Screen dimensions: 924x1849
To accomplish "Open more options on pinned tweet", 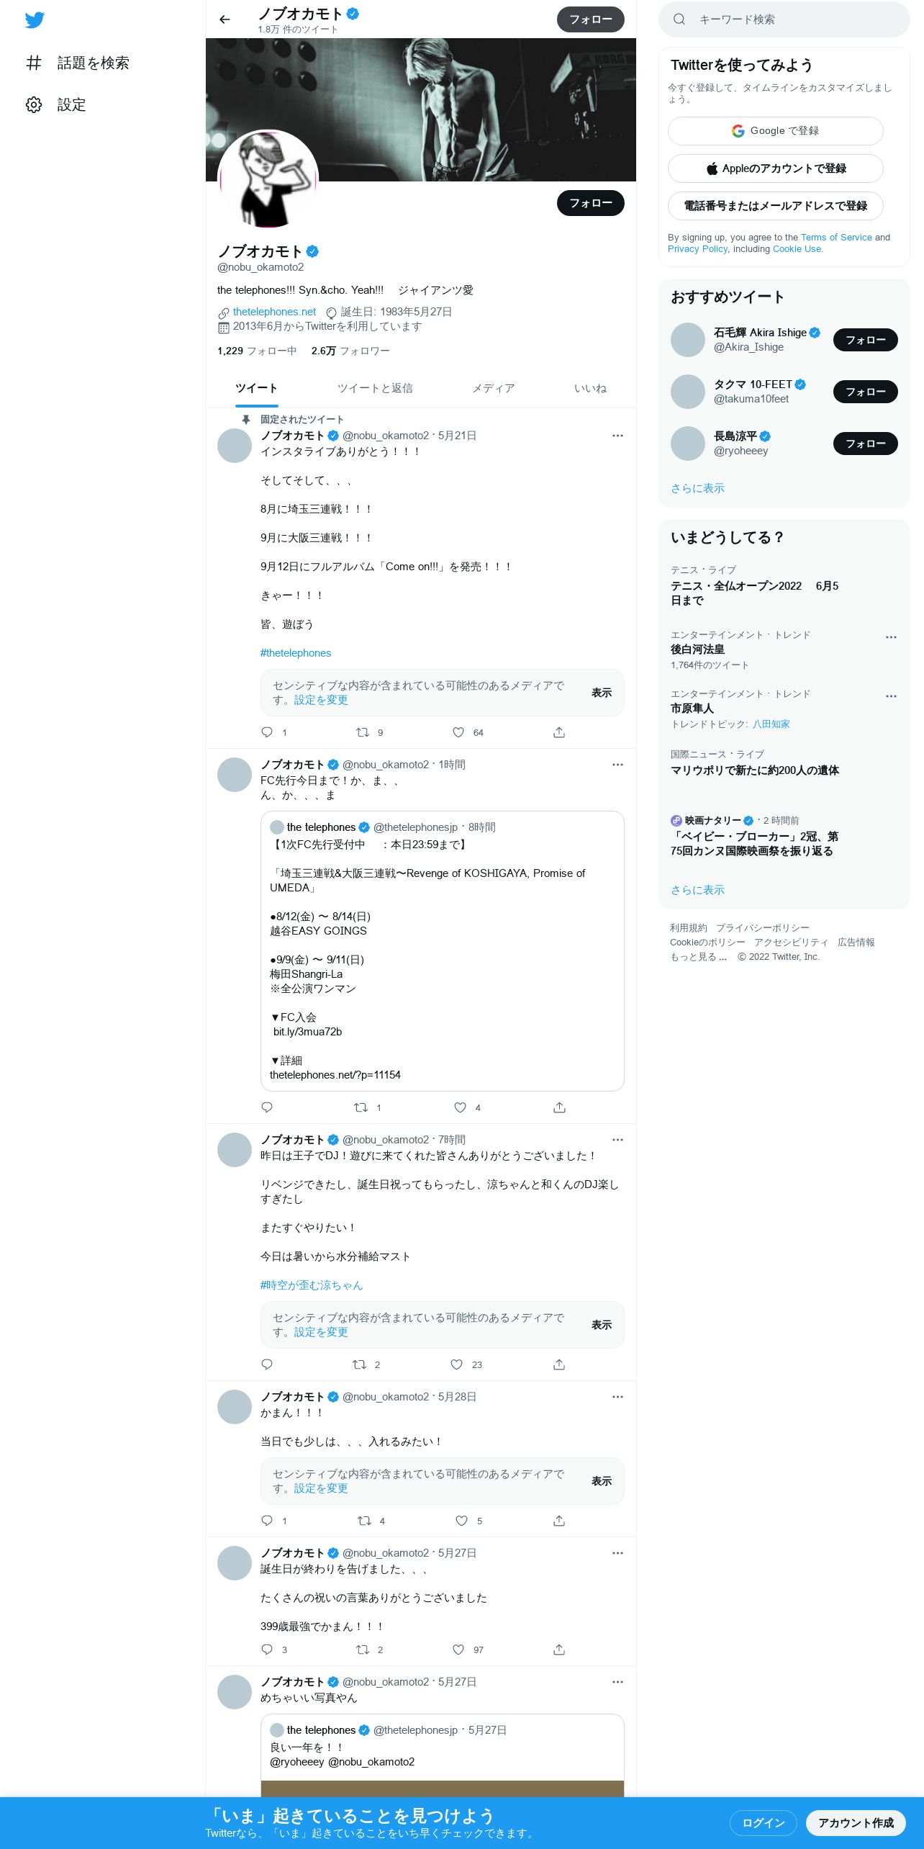I will tap(617, 436).
